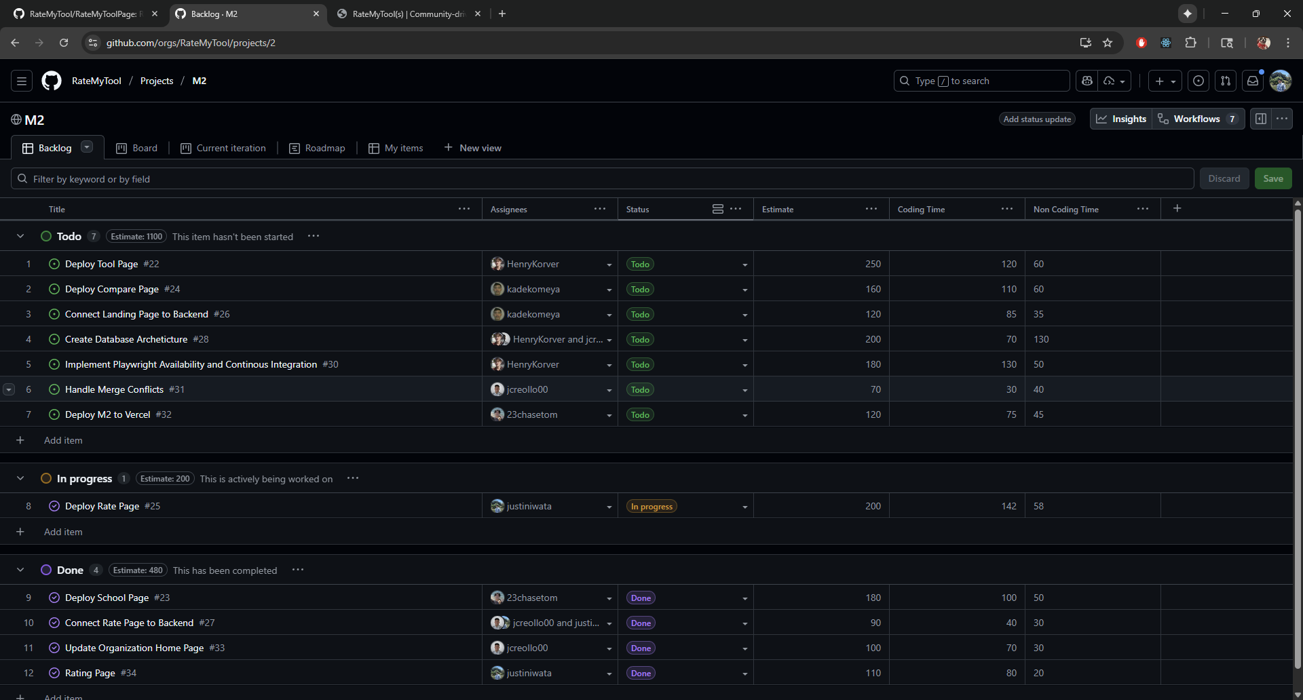The height and width of the screenshot is (700, 1303).
Task: Open the Backlog view options dropdown
Action: coord(87,147)
